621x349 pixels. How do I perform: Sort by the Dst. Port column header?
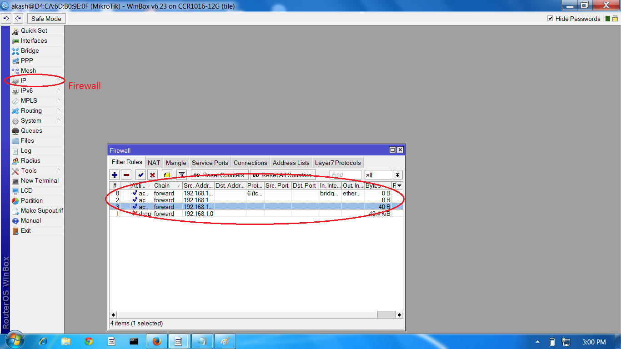(x=305, y=185)
